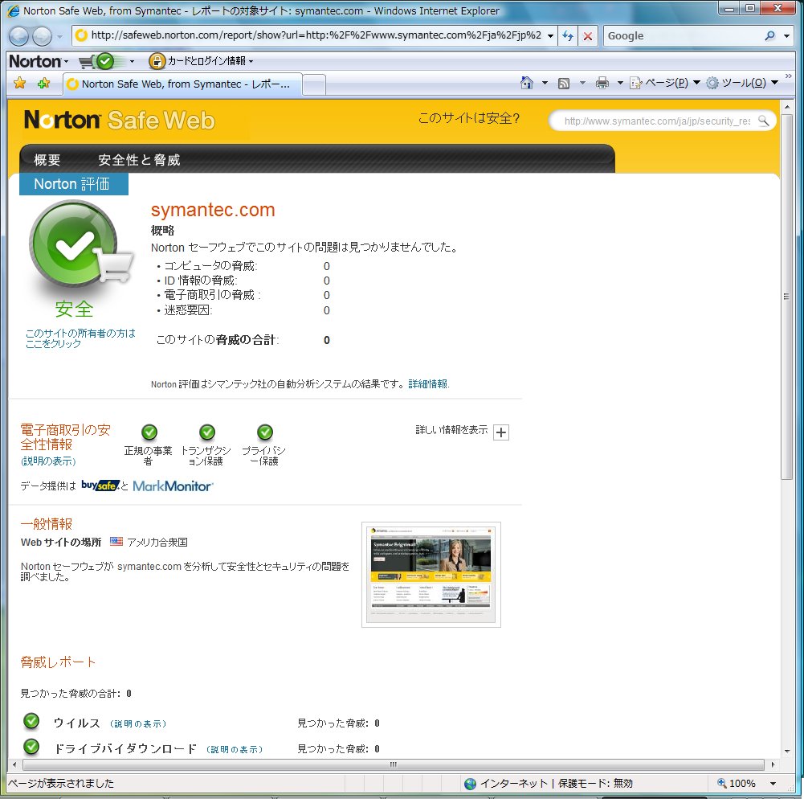Screen dimensions: 804x799
Task: Open the zoom level dropdown arrow
Action: (773, 784)
